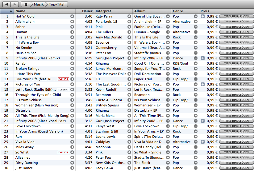This screenshot has width=254, height=171.
Task: Sort by the Name column header
Action: [x=44, y=11]
